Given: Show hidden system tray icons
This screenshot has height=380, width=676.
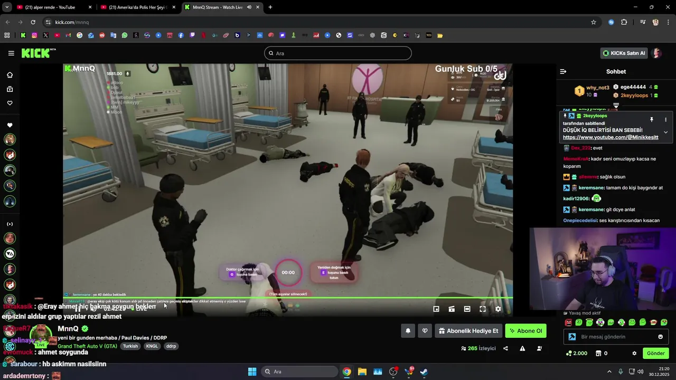Looking at the screenshot, I should tap(609, 372).
